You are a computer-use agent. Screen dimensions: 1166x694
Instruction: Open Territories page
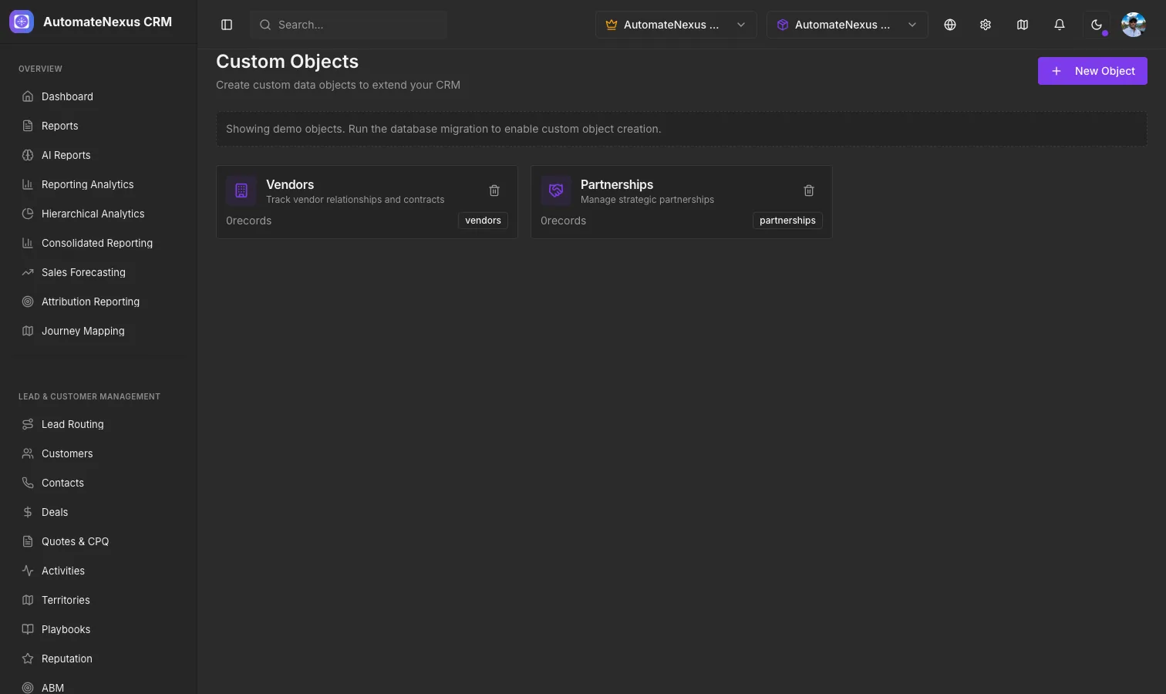coord(99,600)
